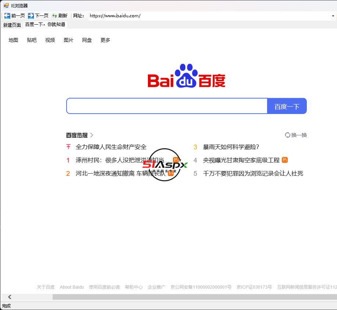This screenshot has height=310, width=337.
Task: Open 视频 in the top navigation
Action: tap(50, 40)
